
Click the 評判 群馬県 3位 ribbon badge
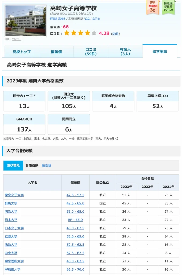(x=153, y=7)
